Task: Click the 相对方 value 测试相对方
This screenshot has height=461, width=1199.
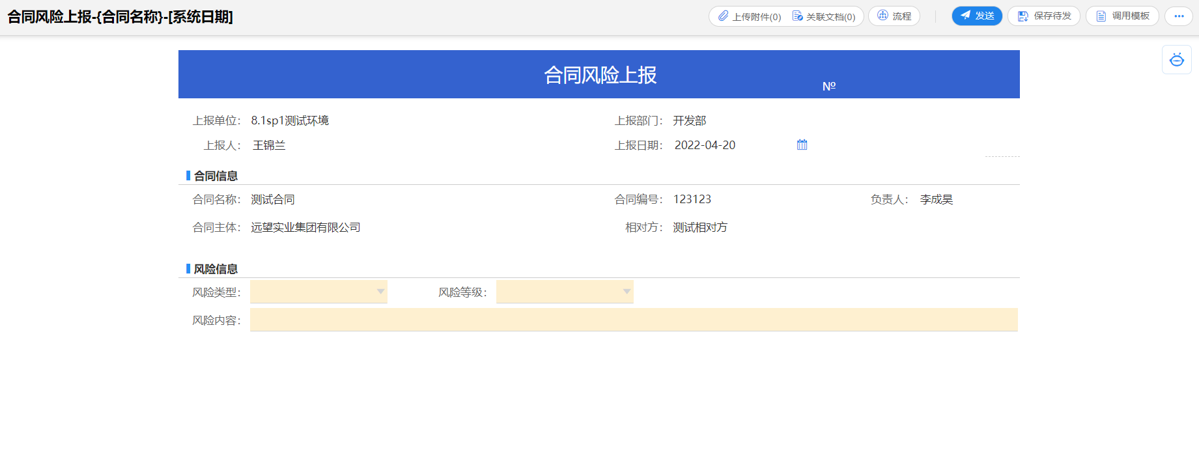Action: 700,227
